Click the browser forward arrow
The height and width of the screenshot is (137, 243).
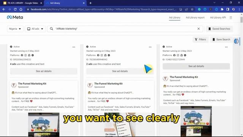(x=9, y=9)
